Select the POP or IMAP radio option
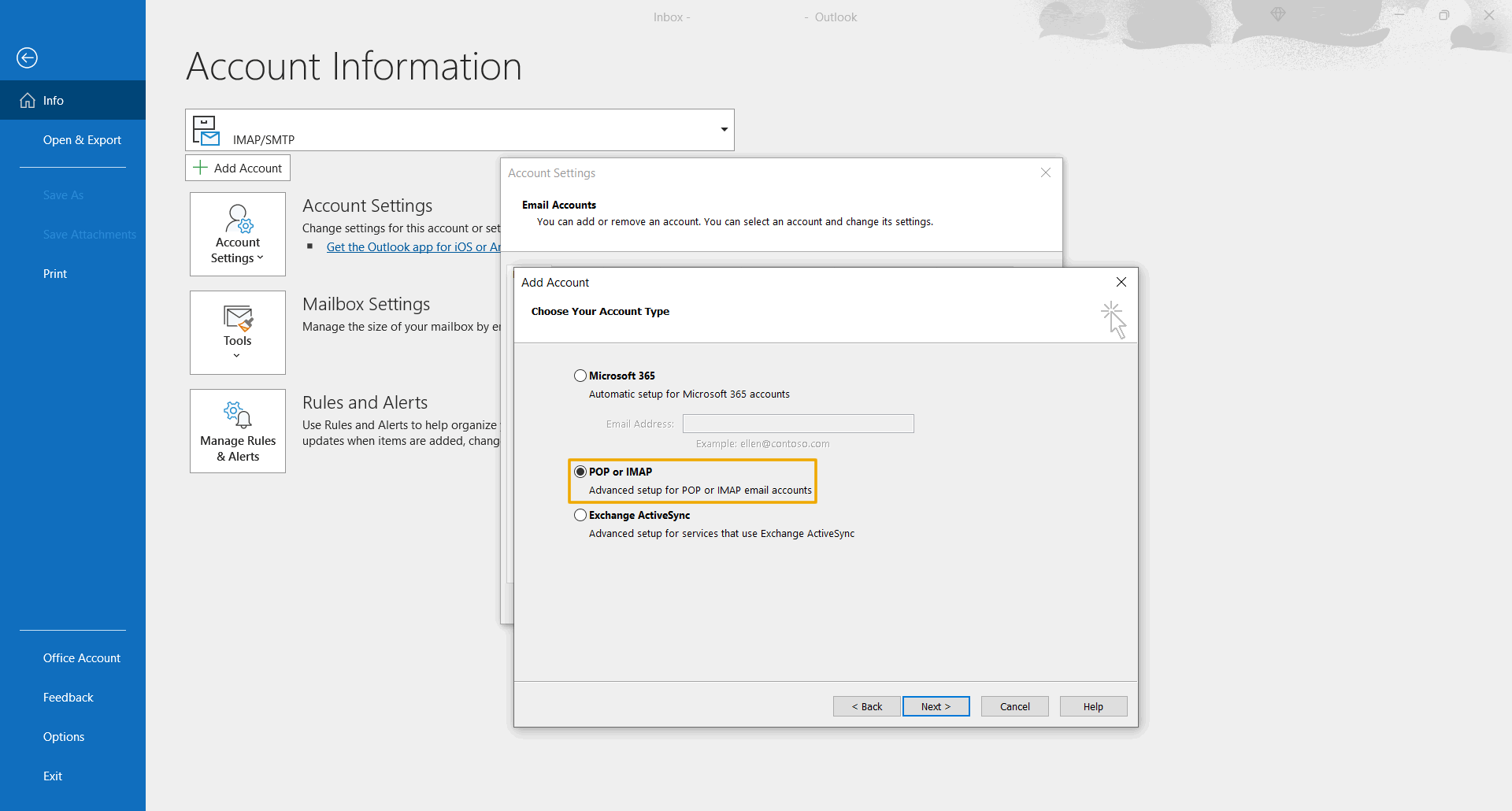 point(580,472)
